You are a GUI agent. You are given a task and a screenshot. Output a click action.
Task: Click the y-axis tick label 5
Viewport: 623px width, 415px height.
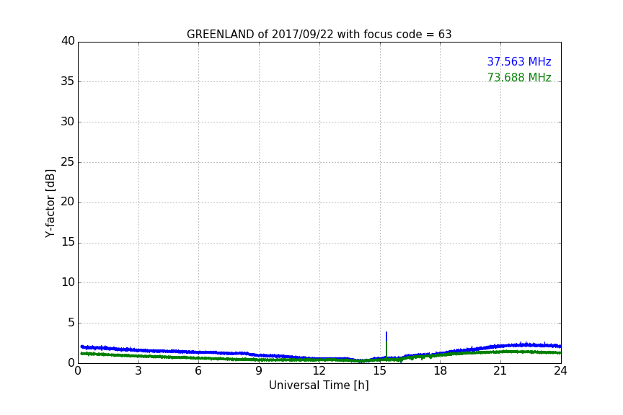pos(71,323)
